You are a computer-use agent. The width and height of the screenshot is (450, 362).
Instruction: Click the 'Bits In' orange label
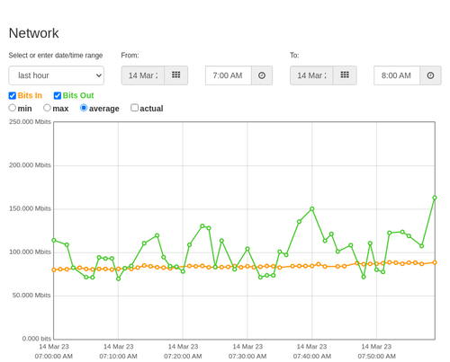(30, 95)
